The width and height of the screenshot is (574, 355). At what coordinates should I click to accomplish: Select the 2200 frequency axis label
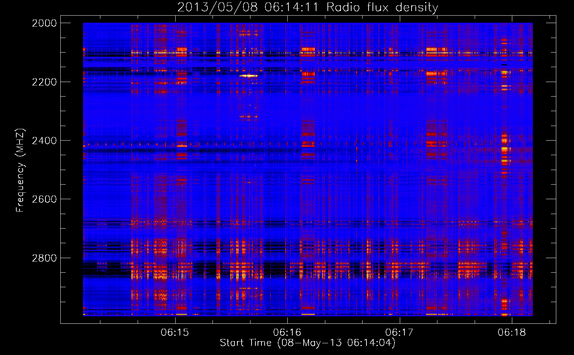(44, 82)
